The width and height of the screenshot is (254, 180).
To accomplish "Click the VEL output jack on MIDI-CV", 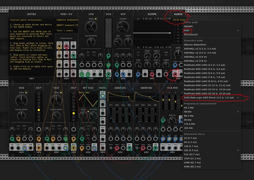I will [x=73, y=46].
